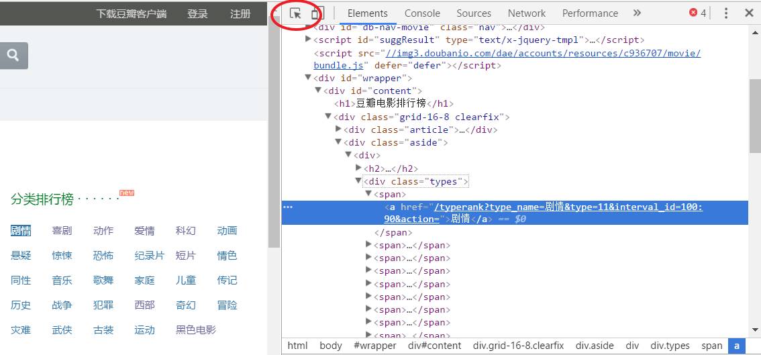Open the Performance tab
The width and height of the screenshot is (761, 355).
point(590,13)
